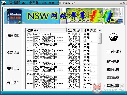Sort the list by the 程序名称 column header
Screen dimensions: 127x95
46,30
